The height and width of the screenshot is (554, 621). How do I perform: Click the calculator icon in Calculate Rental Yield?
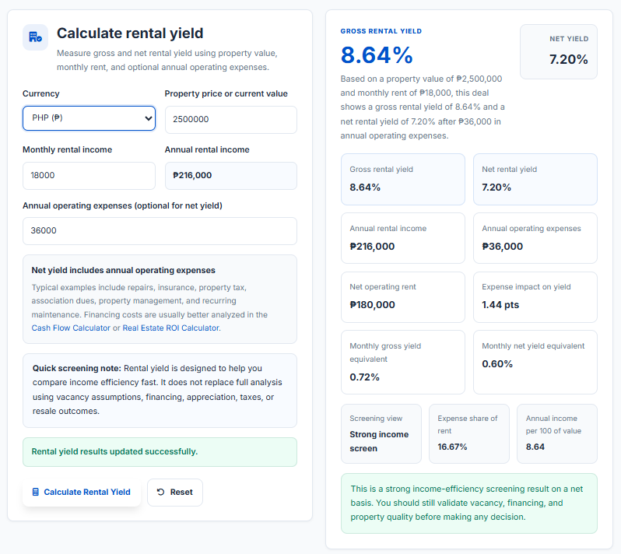tap(35, 492)
